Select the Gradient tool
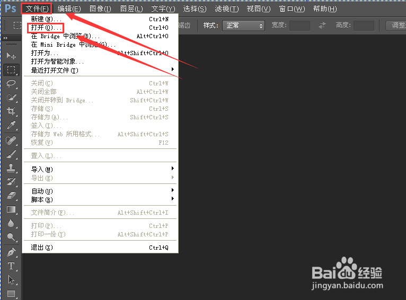406x300 pixels. click(x=11, y=209)
